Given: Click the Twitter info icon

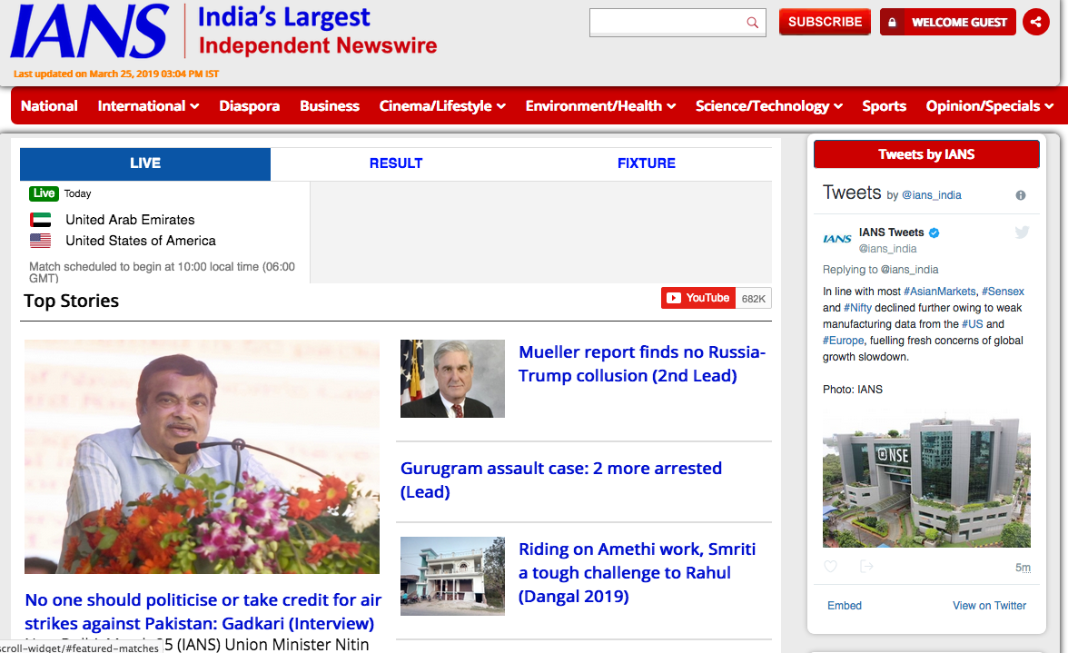Looking at the screenshot, I should click(1021, 195).
